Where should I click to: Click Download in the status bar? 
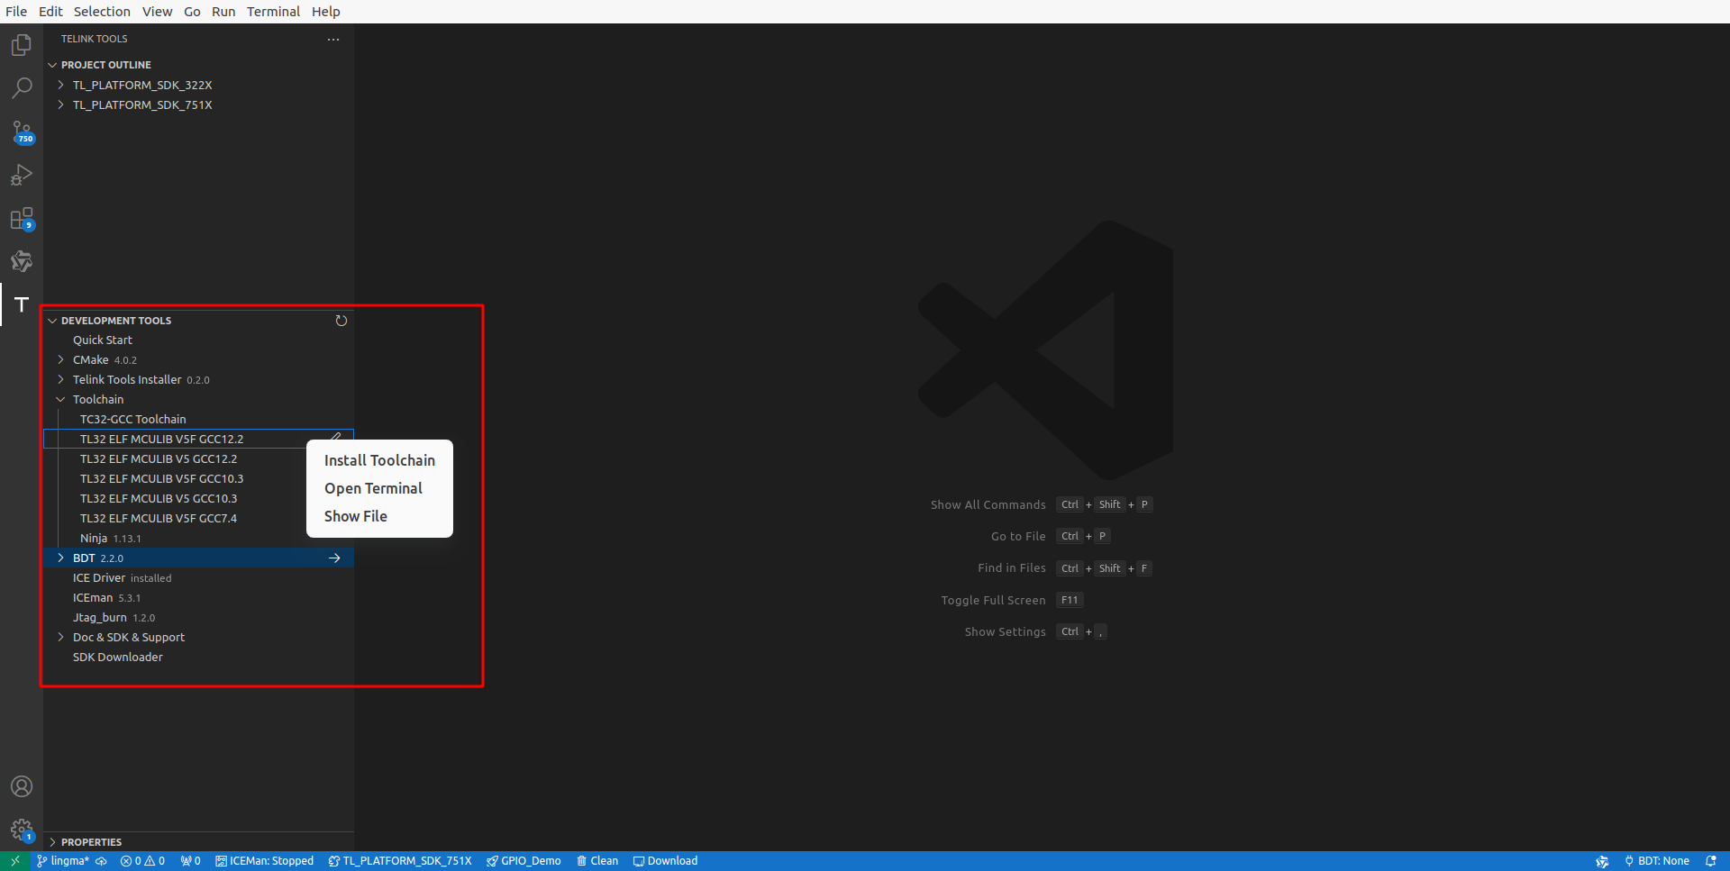[665, 860]
